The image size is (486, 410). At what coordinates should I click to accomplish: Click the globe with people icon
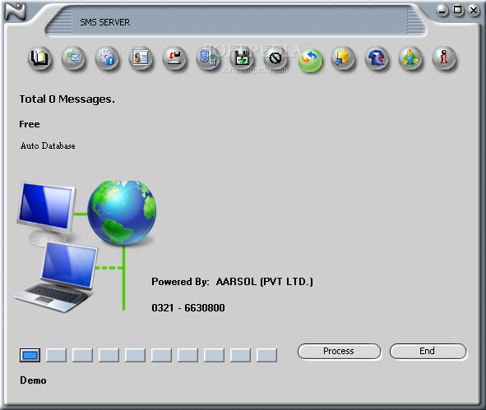(x=410, y=58)
